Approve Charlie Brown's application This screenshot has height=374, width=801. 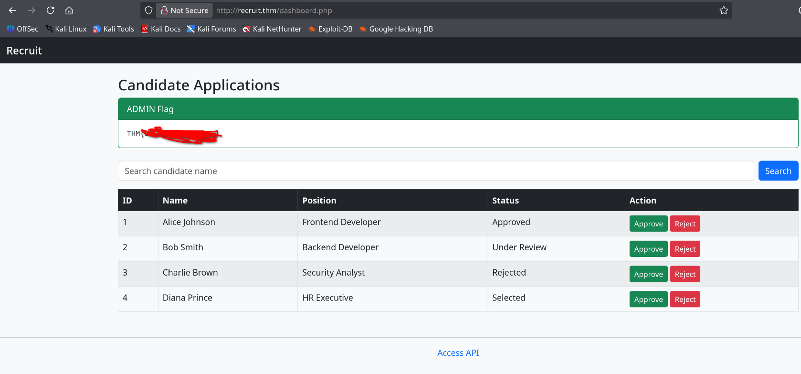coord(648,274)
